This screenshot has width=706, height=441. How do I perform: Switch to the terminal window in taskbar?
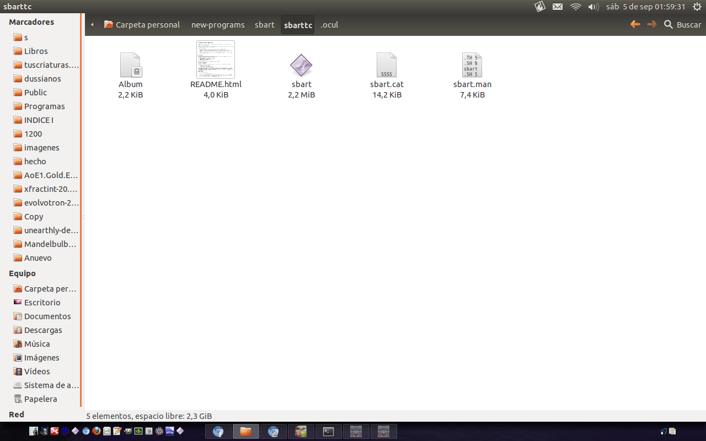pyautogui.click(x=328, y=432)
